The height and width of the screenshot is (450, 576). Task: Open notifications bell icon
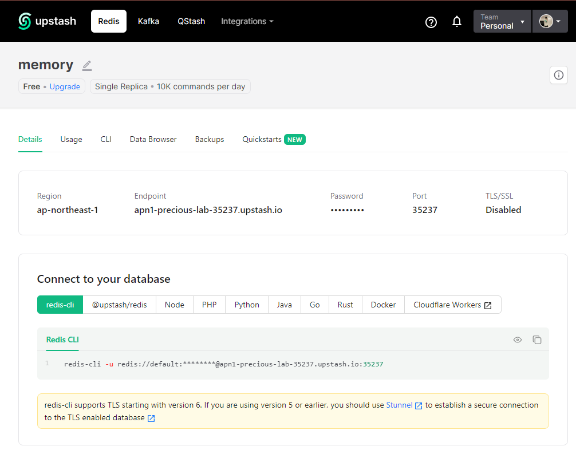(456, 22)
